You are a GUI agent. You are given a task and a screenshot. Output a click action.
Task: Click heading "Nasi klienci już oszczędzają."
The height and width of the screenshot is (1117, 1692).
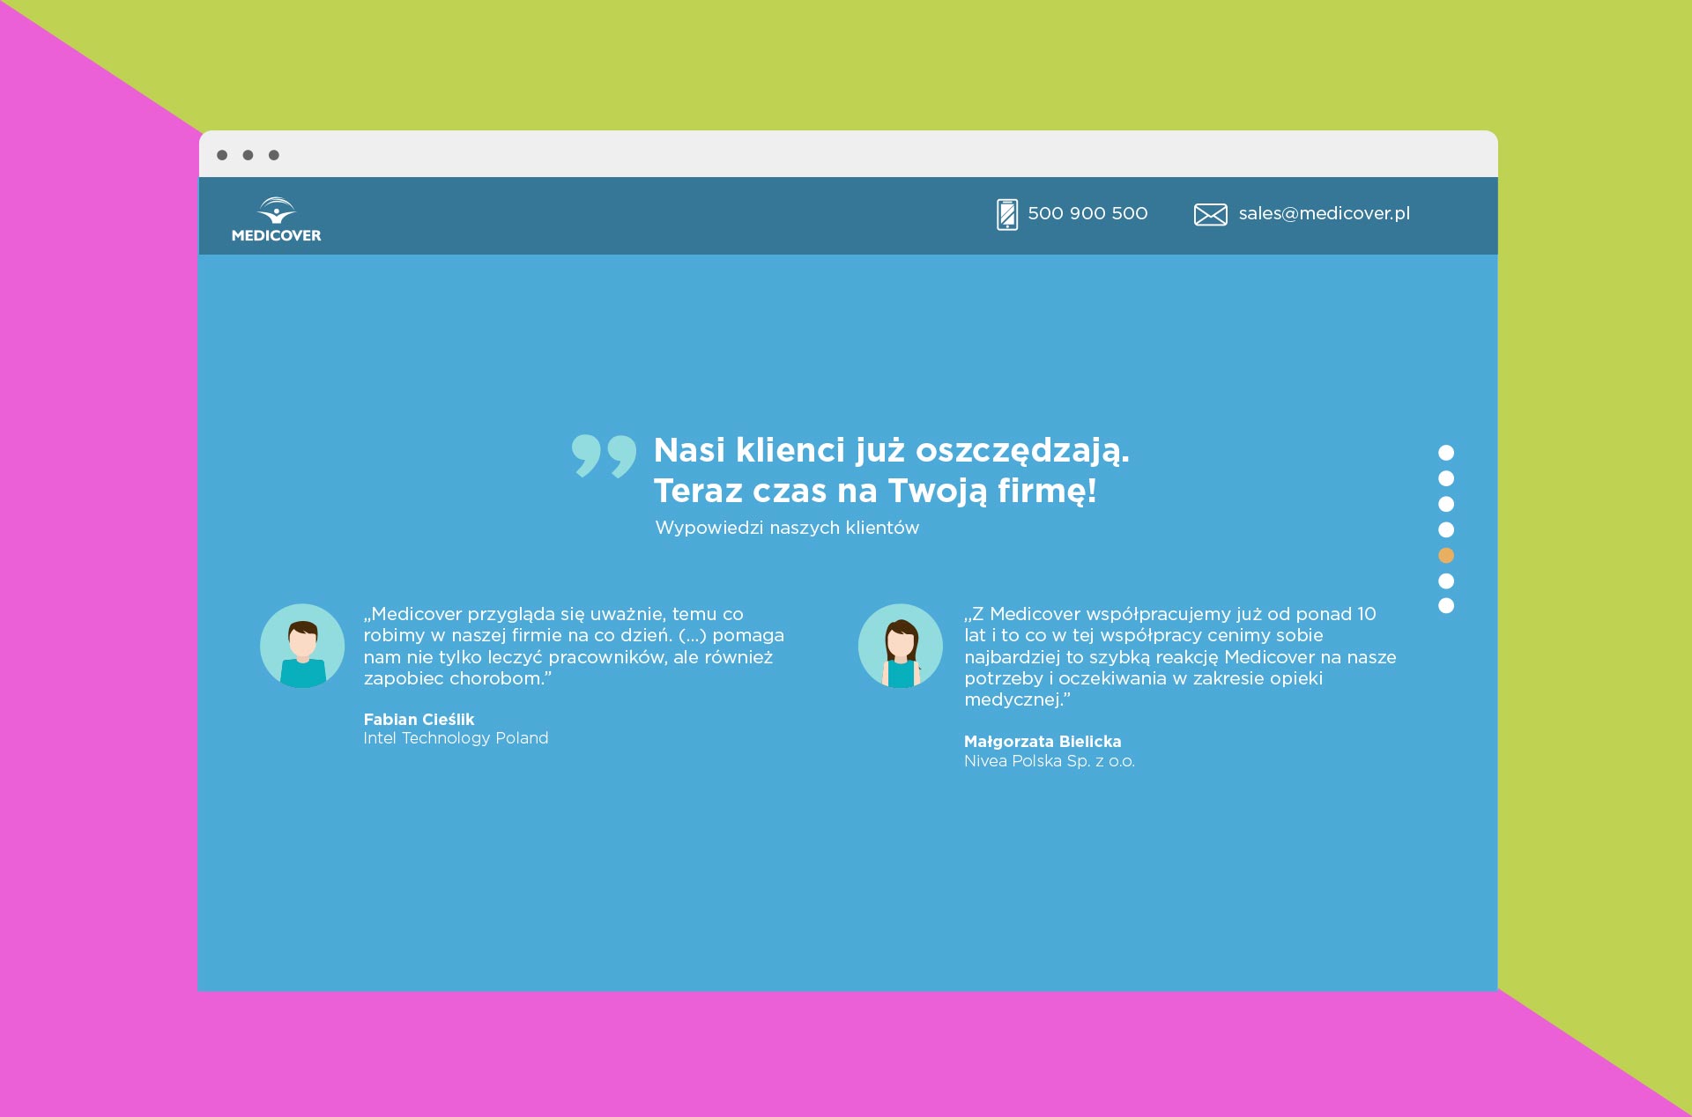click(x=891, y=450)
